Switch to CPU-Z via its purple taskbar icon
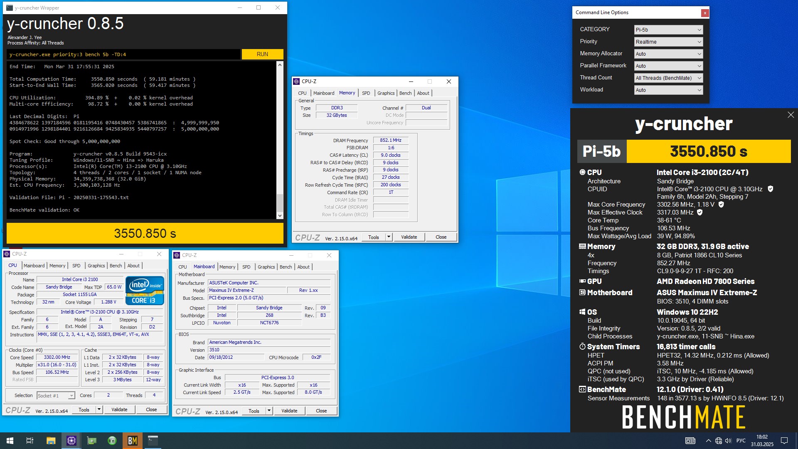Screen dimensions: 798x449 coord(71,441)
